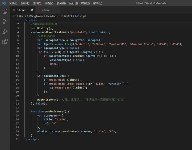Click the "click" string on line 17
Image resolution: width=192 pixels, height=150 pixels.
(x=99, y=84)
